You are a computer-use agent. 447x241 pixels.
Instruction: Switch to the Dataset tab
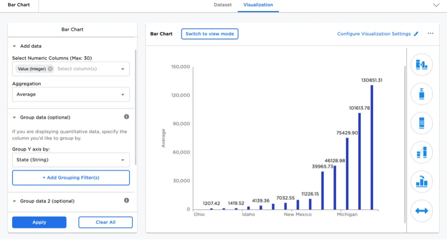tap(223, 5)
